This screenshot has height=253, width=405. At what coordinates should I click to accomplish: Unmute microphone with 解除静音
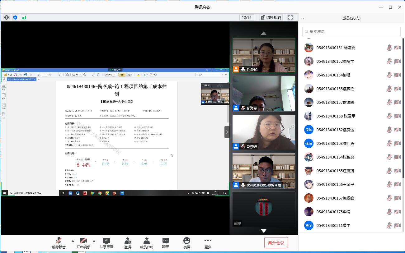[59, 243]
